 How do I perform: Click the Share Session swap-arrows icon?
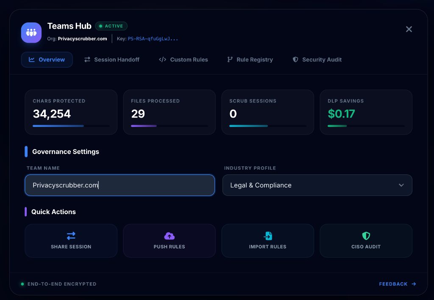click(x=71, y=236)
